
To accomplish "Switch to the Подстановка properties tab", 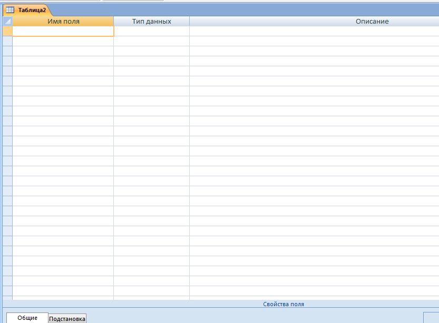I will [x=67, y=319].
